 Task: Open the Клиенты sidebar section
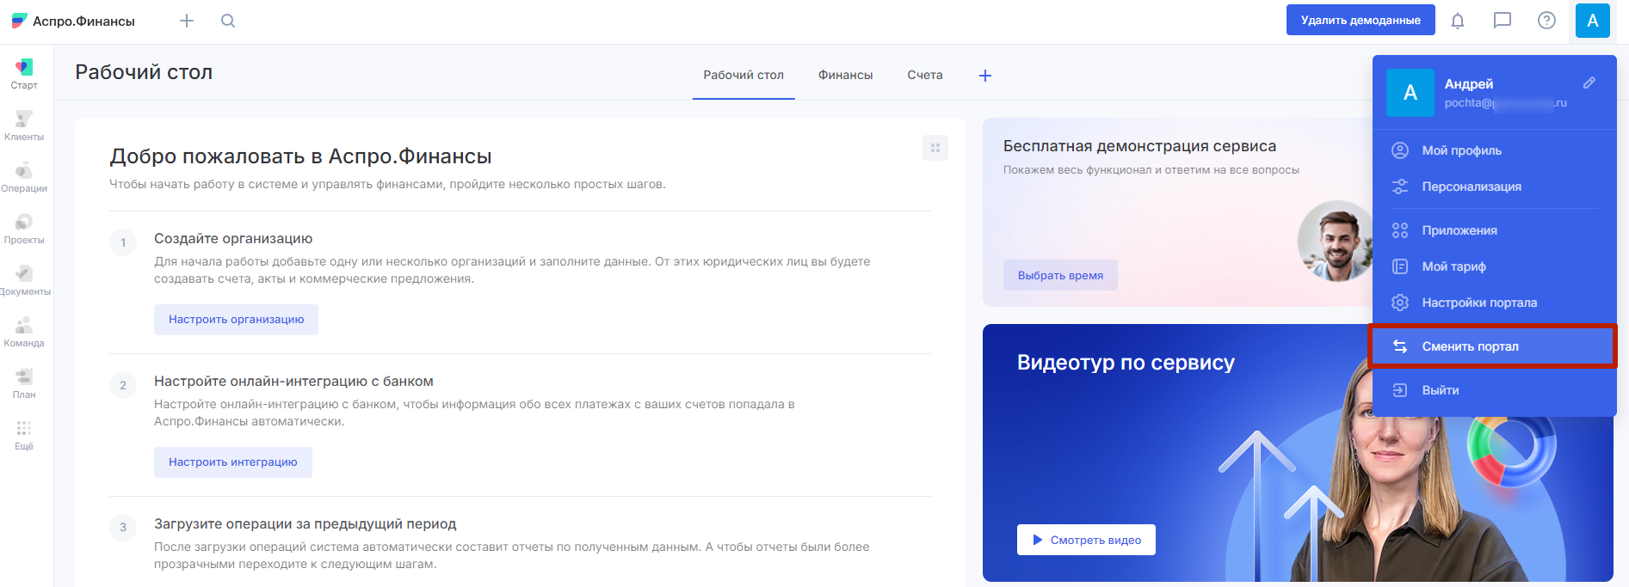coord(24,125)
